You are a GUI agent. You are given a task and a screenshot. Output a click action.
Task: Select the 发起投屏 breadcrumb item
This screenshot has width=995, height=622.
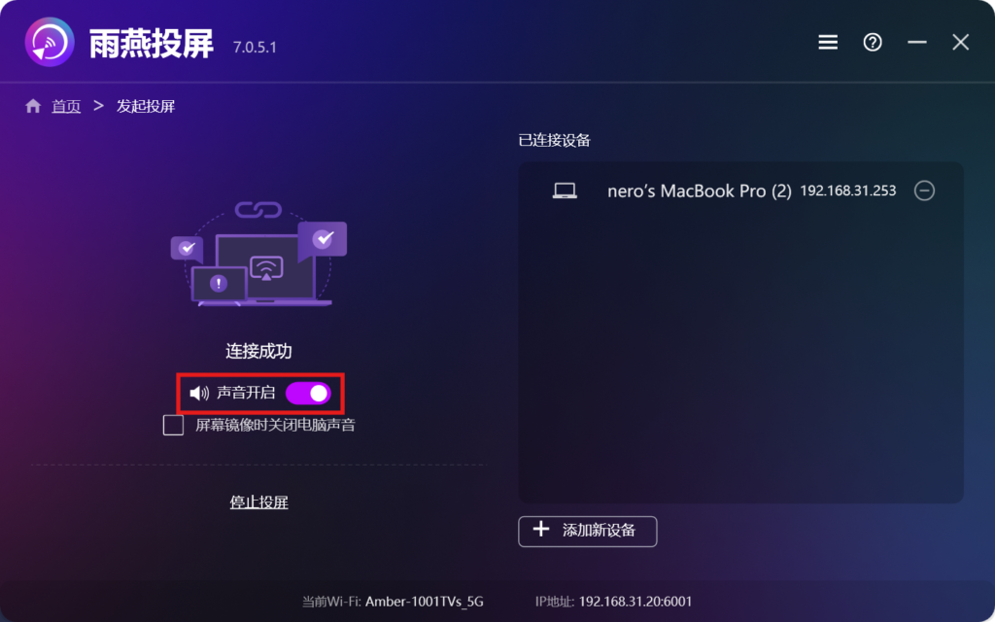point(146,106)
